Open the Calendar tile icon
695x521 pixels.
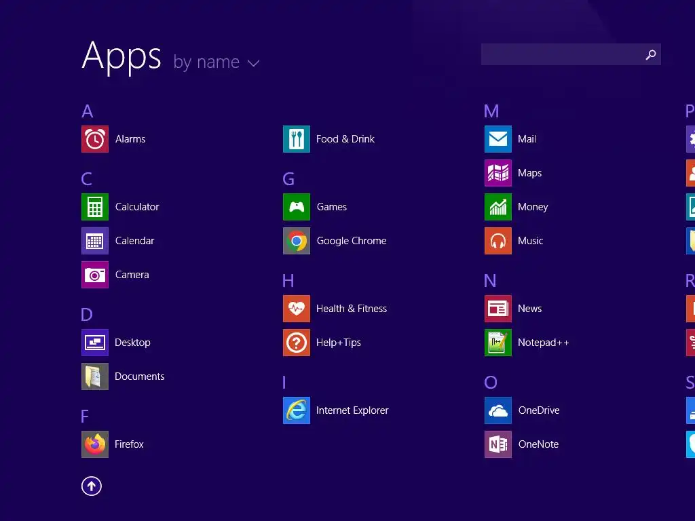pos(95,241)
